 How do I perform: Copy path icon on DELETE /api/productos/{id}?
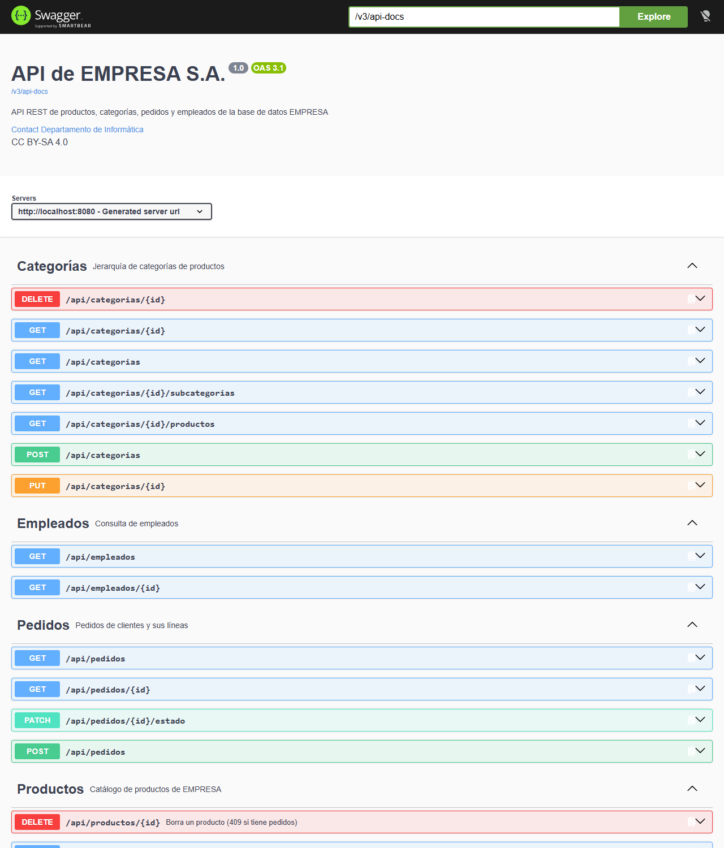pyautogui.click(x=691, y=822)
